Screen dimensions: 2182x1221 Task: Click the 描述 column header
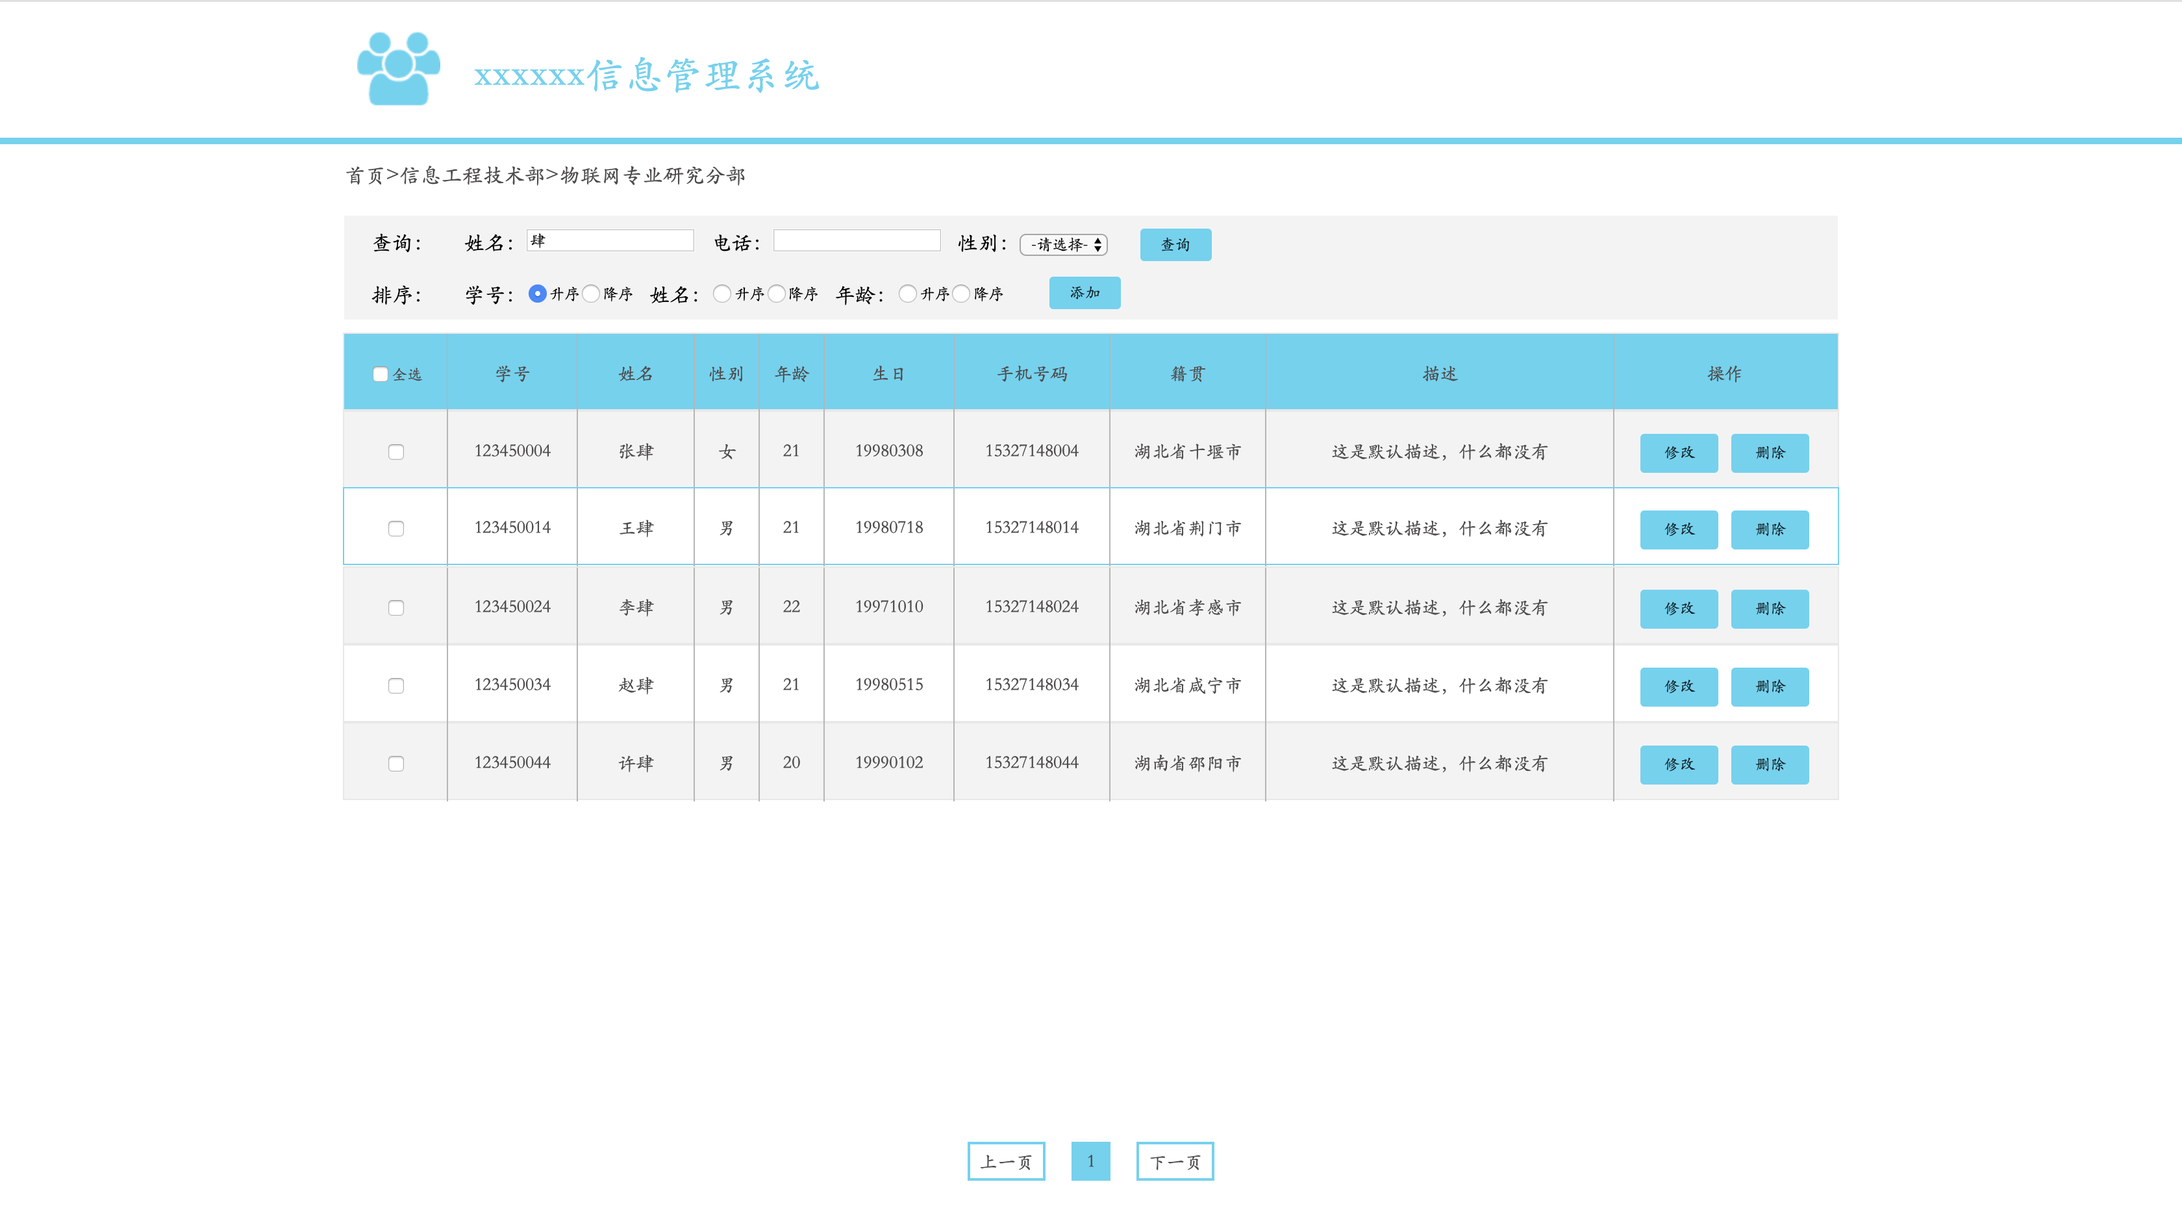coord(1439,373)
